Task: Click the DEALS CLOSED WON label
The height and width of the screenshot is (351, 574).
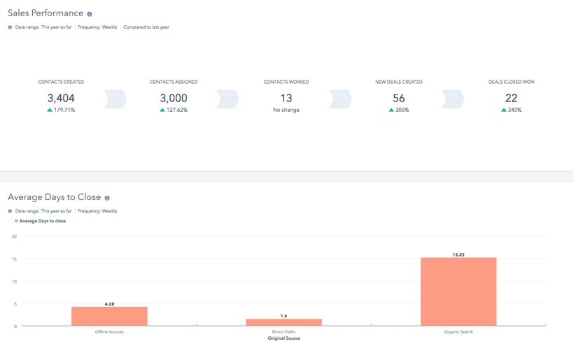Action: 512,82
